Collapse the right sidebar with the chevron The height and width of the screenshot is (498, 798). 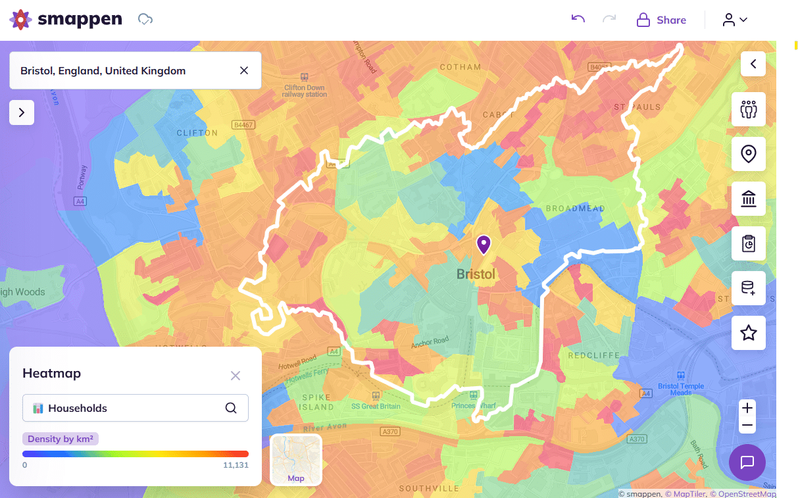(753, 64)
